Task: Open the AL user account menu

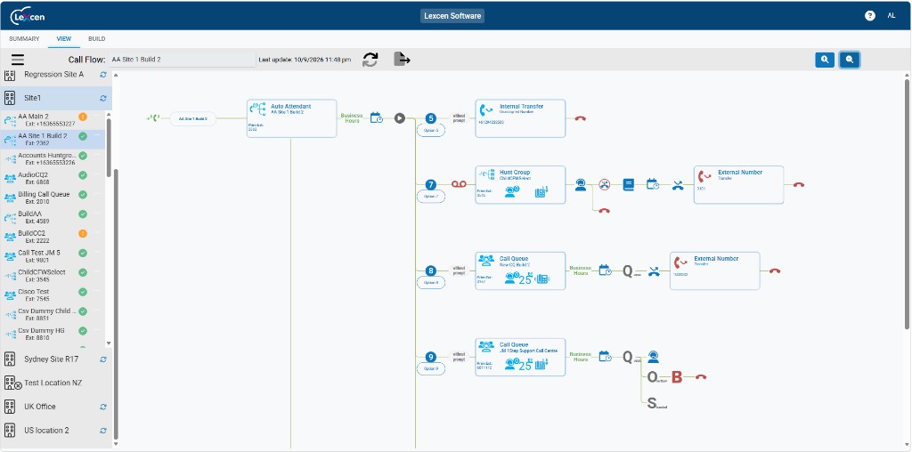Action: click(891, 16)
